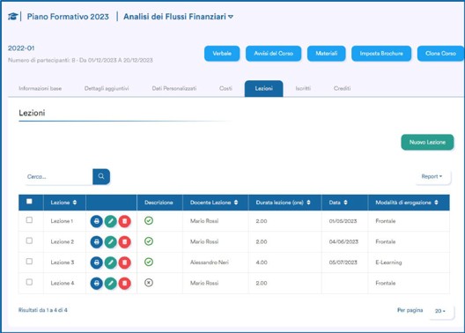Edit Lezione 1 with the green pencil

(111, 221)
